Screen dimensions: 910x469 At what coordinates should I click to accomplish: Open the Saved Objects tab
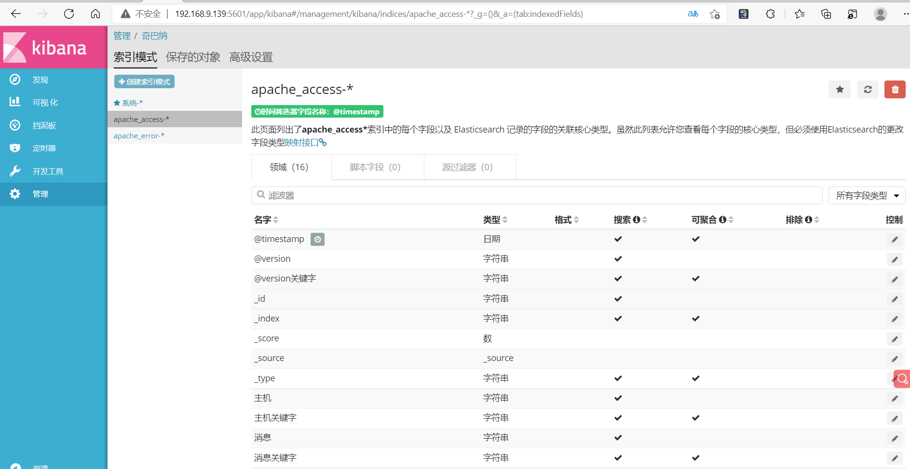coord(193,57)
